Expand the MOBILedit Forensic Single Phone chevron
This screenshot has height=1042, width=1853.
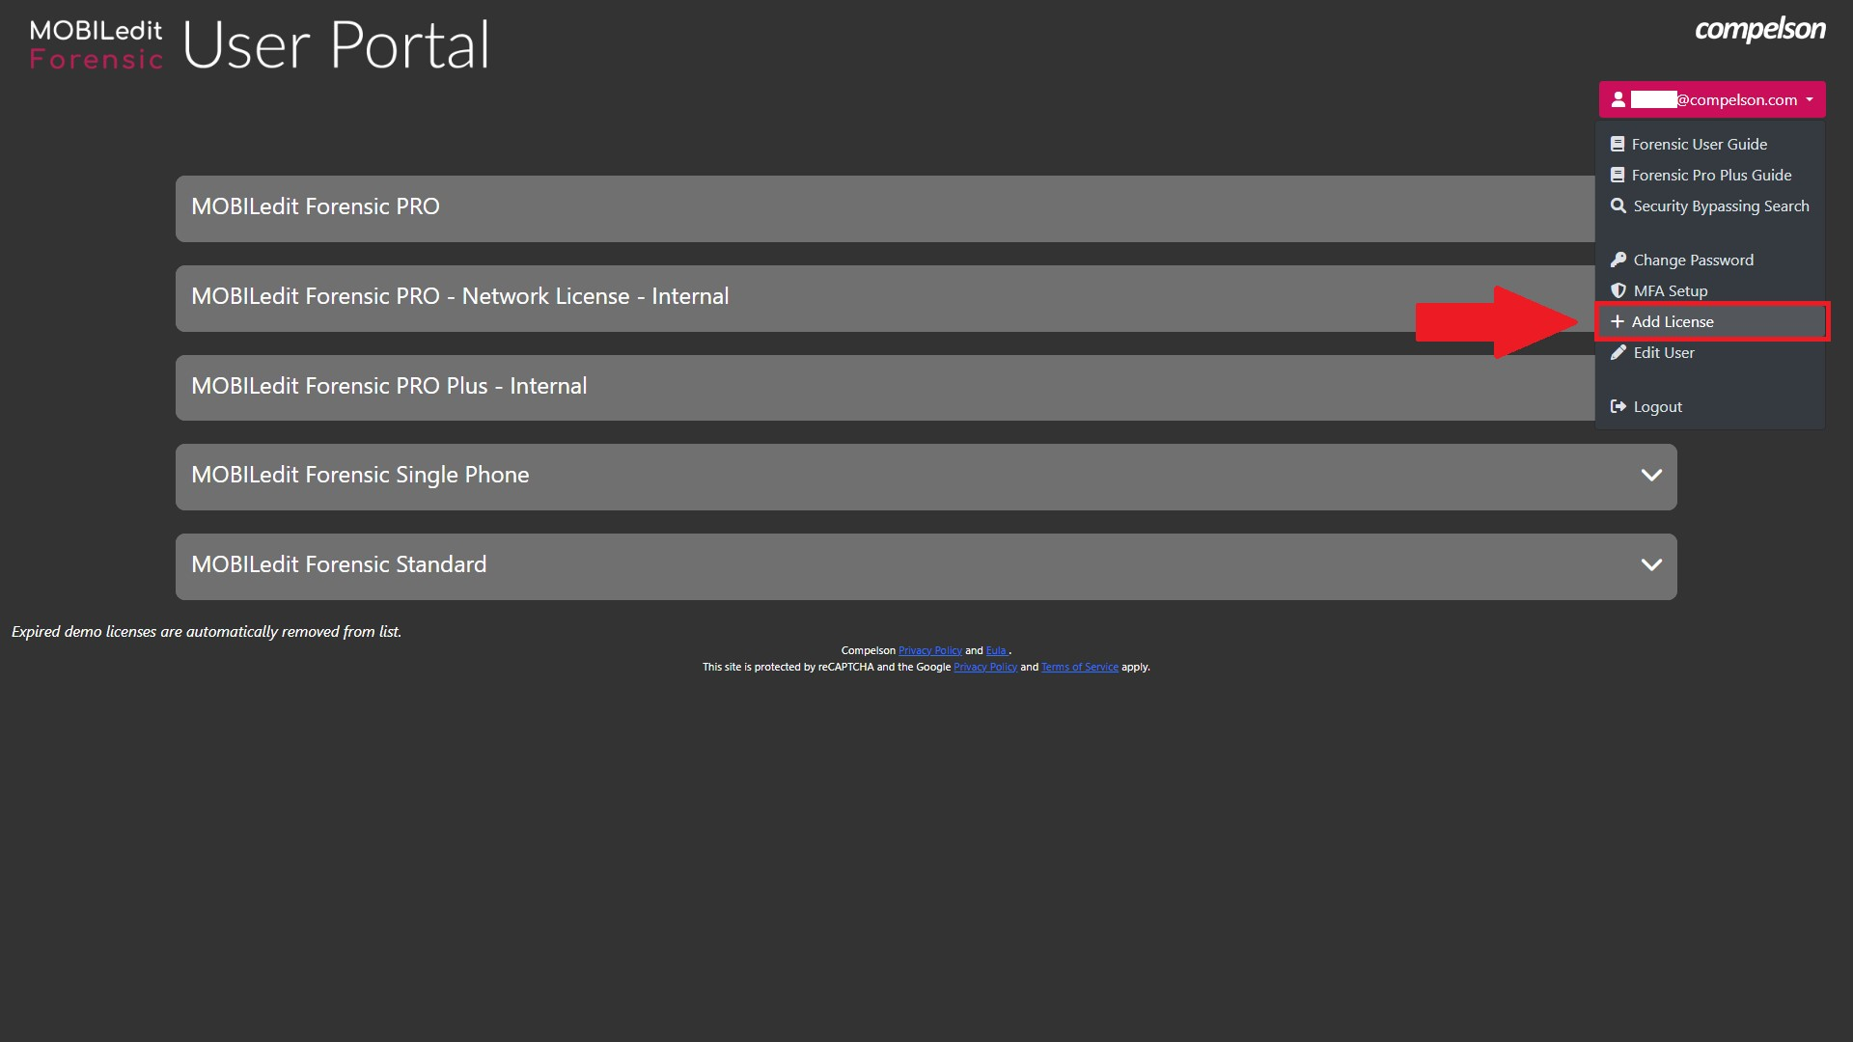[1651, 476]
